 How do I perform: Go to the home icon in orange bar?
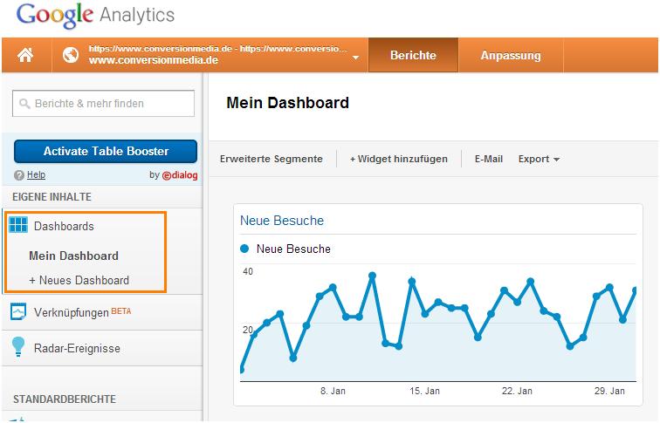click(25, 55)
